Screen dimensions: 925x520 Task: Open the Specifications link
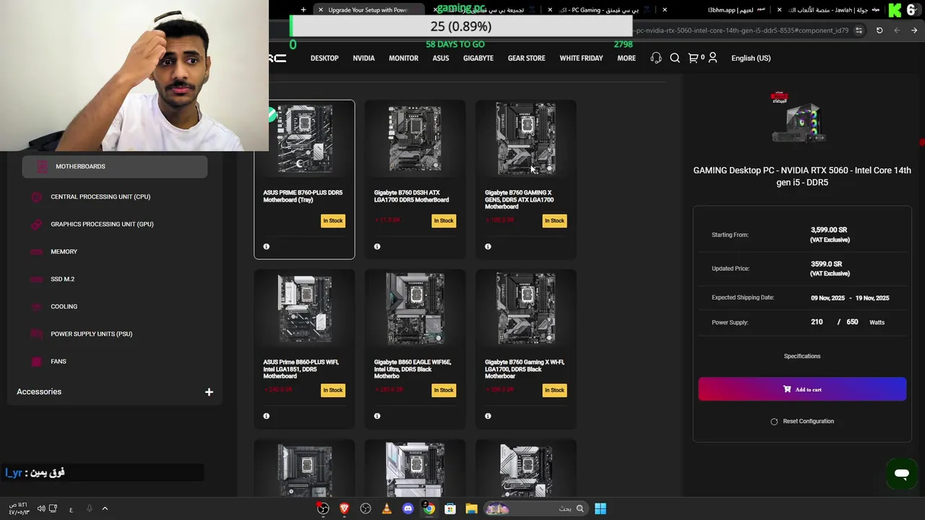coord(802,357)
